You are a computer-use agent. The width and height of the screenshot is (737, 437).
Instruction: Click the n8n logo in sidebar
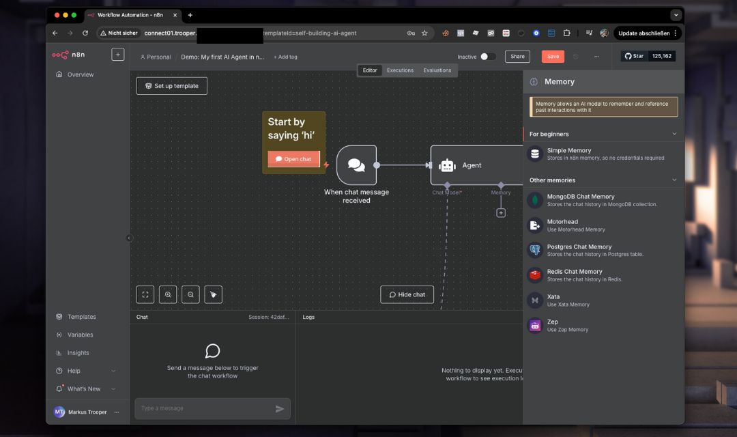tap(69, 55)
